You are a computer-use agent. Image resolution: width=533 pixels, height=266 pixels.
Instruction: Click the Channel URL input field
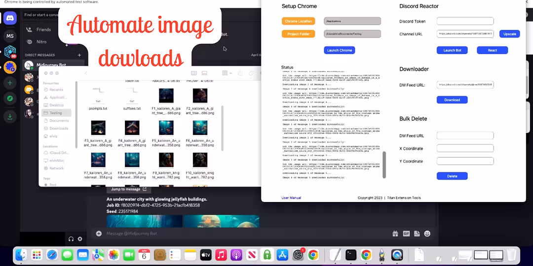click(465, 34)
